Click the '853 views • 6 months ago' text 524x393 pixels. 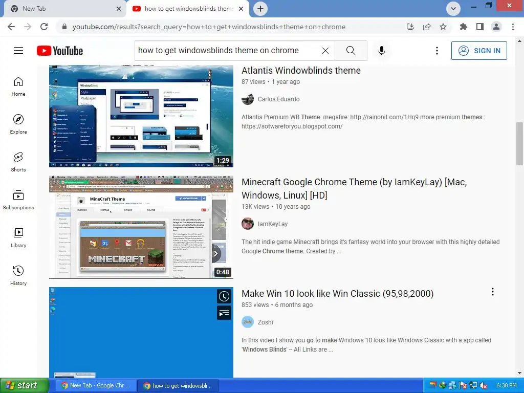coord(277,305)
